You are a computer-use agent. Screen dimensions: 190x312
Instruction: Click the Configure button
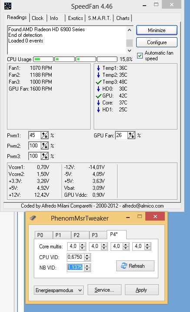[x=157, y=42]
